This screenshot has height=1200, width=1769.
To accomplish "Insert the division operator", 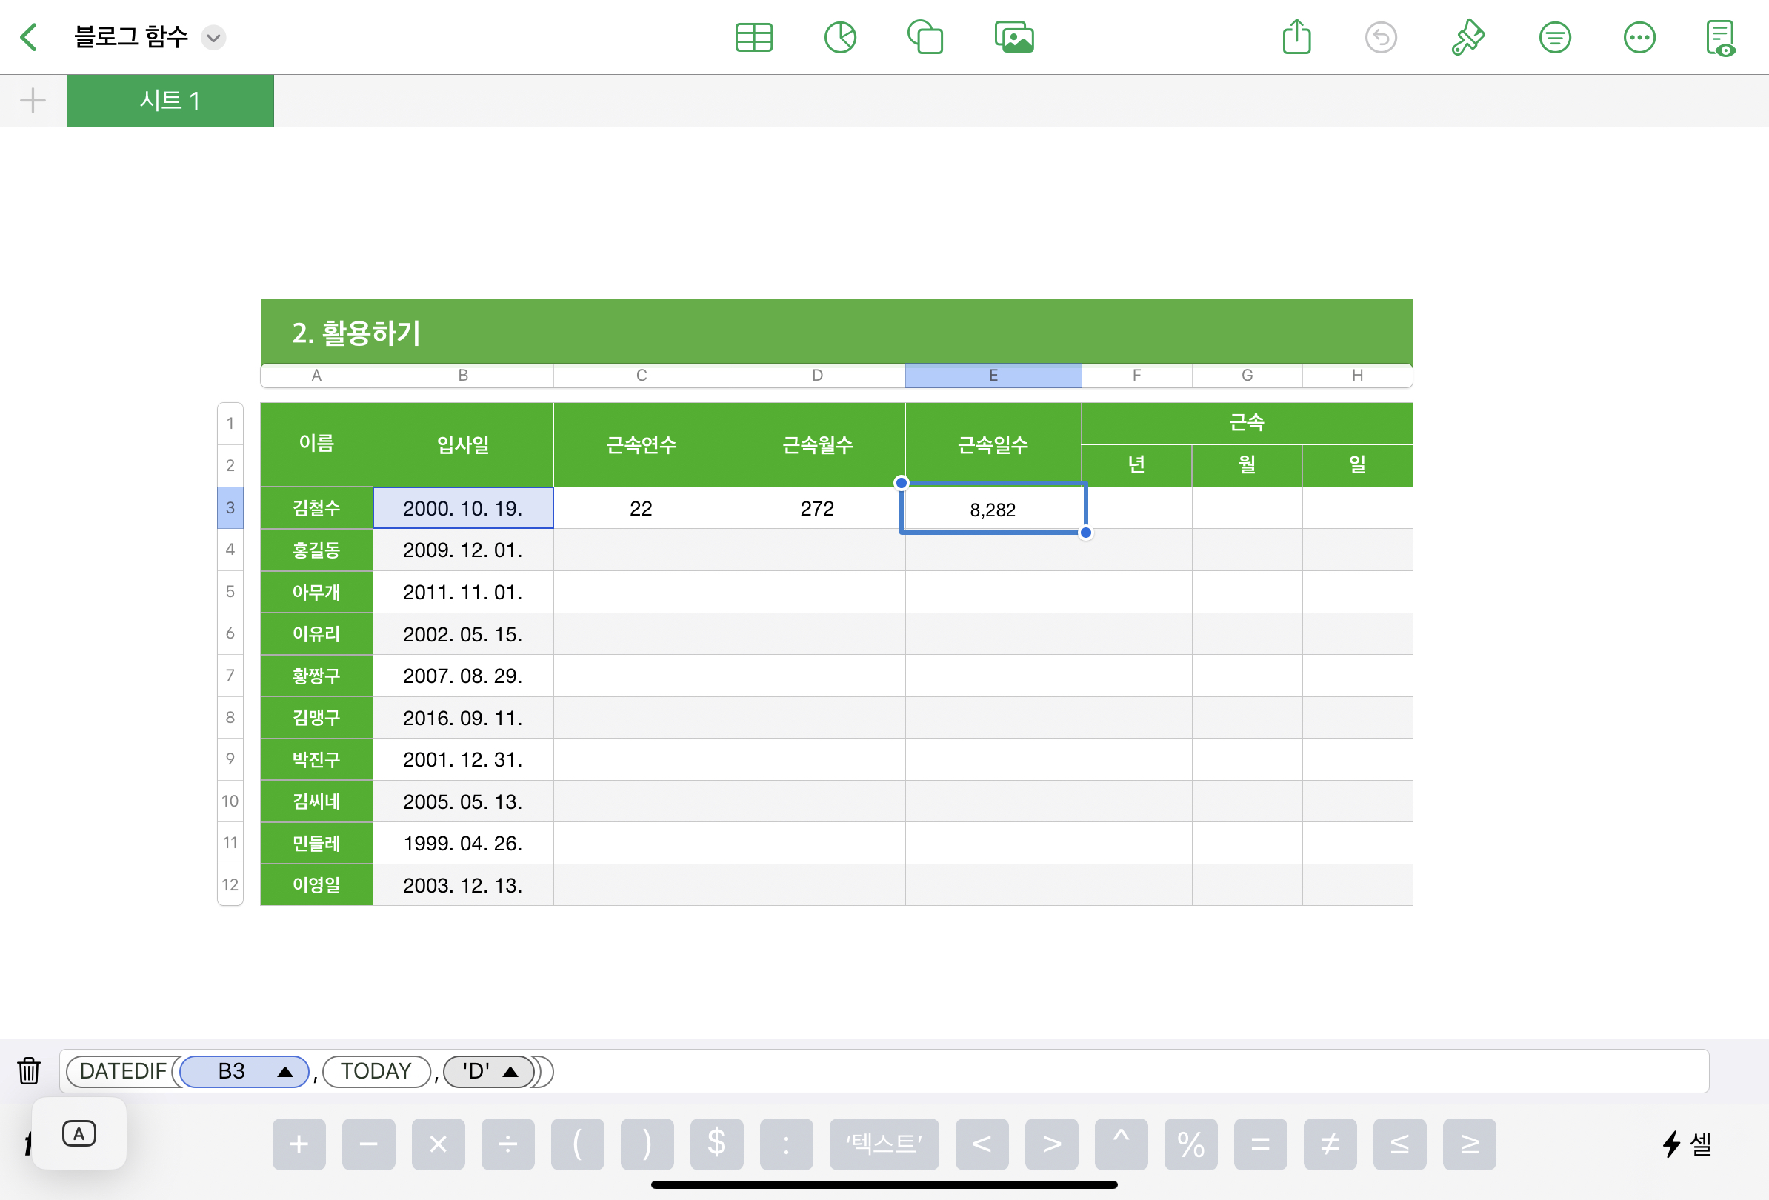I will pos(507,1144).
